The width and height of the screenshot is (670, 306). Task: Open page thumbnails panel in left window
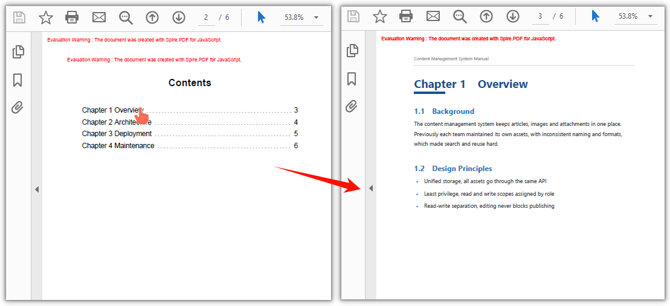coord(18,52)
